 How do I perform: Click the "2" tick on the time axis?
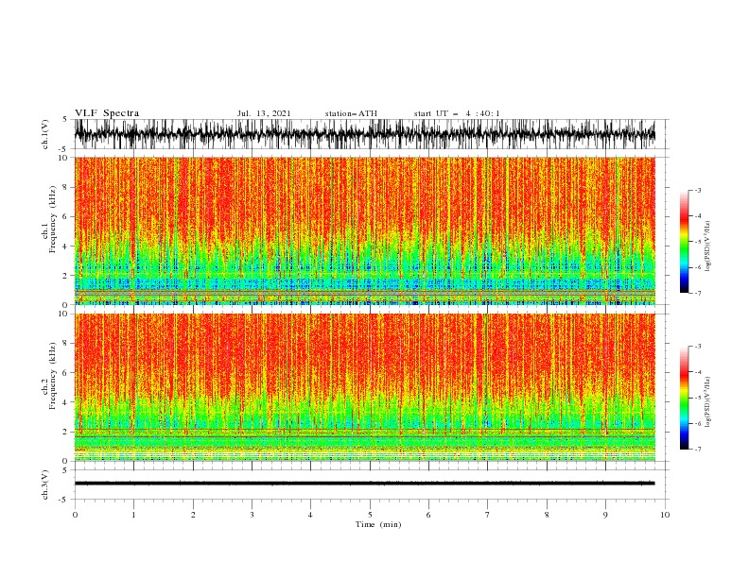(x=193, y=515)
